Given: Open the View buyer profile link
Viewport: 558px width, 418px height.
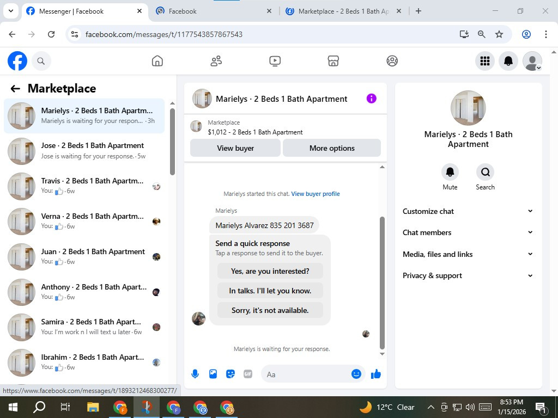Looking at the screenshot, I should coord(316,194).
